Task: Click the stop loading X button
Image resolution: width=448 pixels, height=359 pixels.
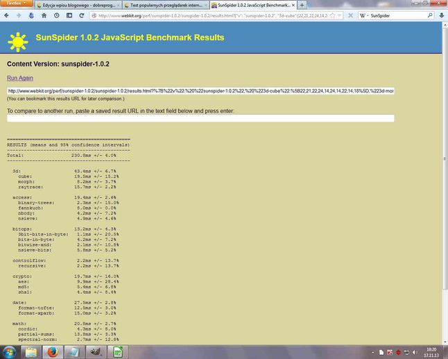Action: pyautogui.click(x=351, y=16)
